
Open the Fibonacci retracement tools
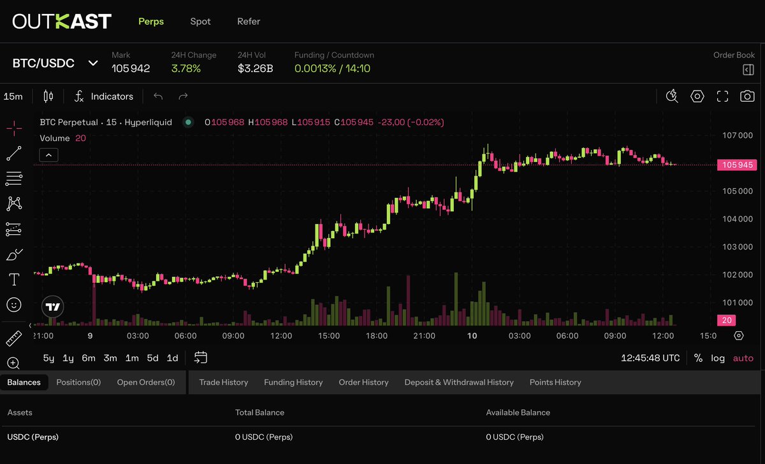pos(14,178)
